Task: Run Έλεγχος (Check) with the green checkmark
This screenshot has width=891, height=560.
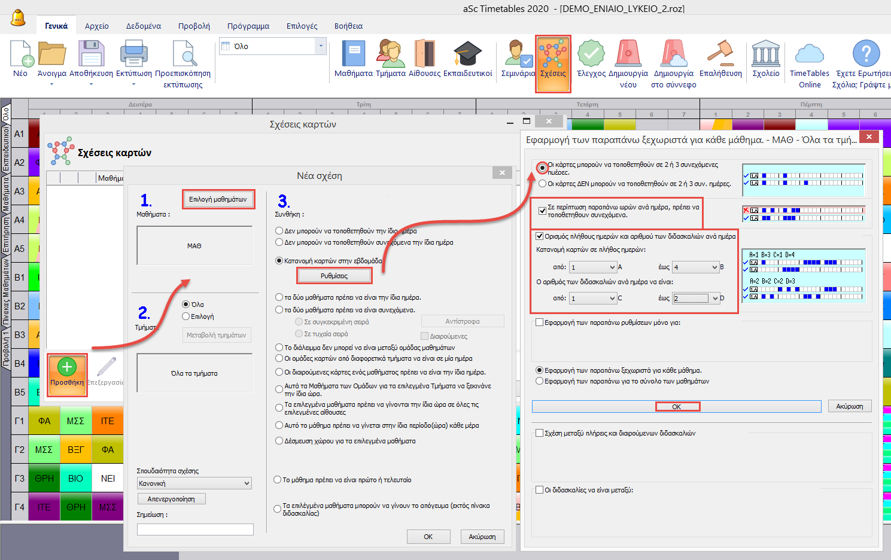Action: tap(591, 55)
